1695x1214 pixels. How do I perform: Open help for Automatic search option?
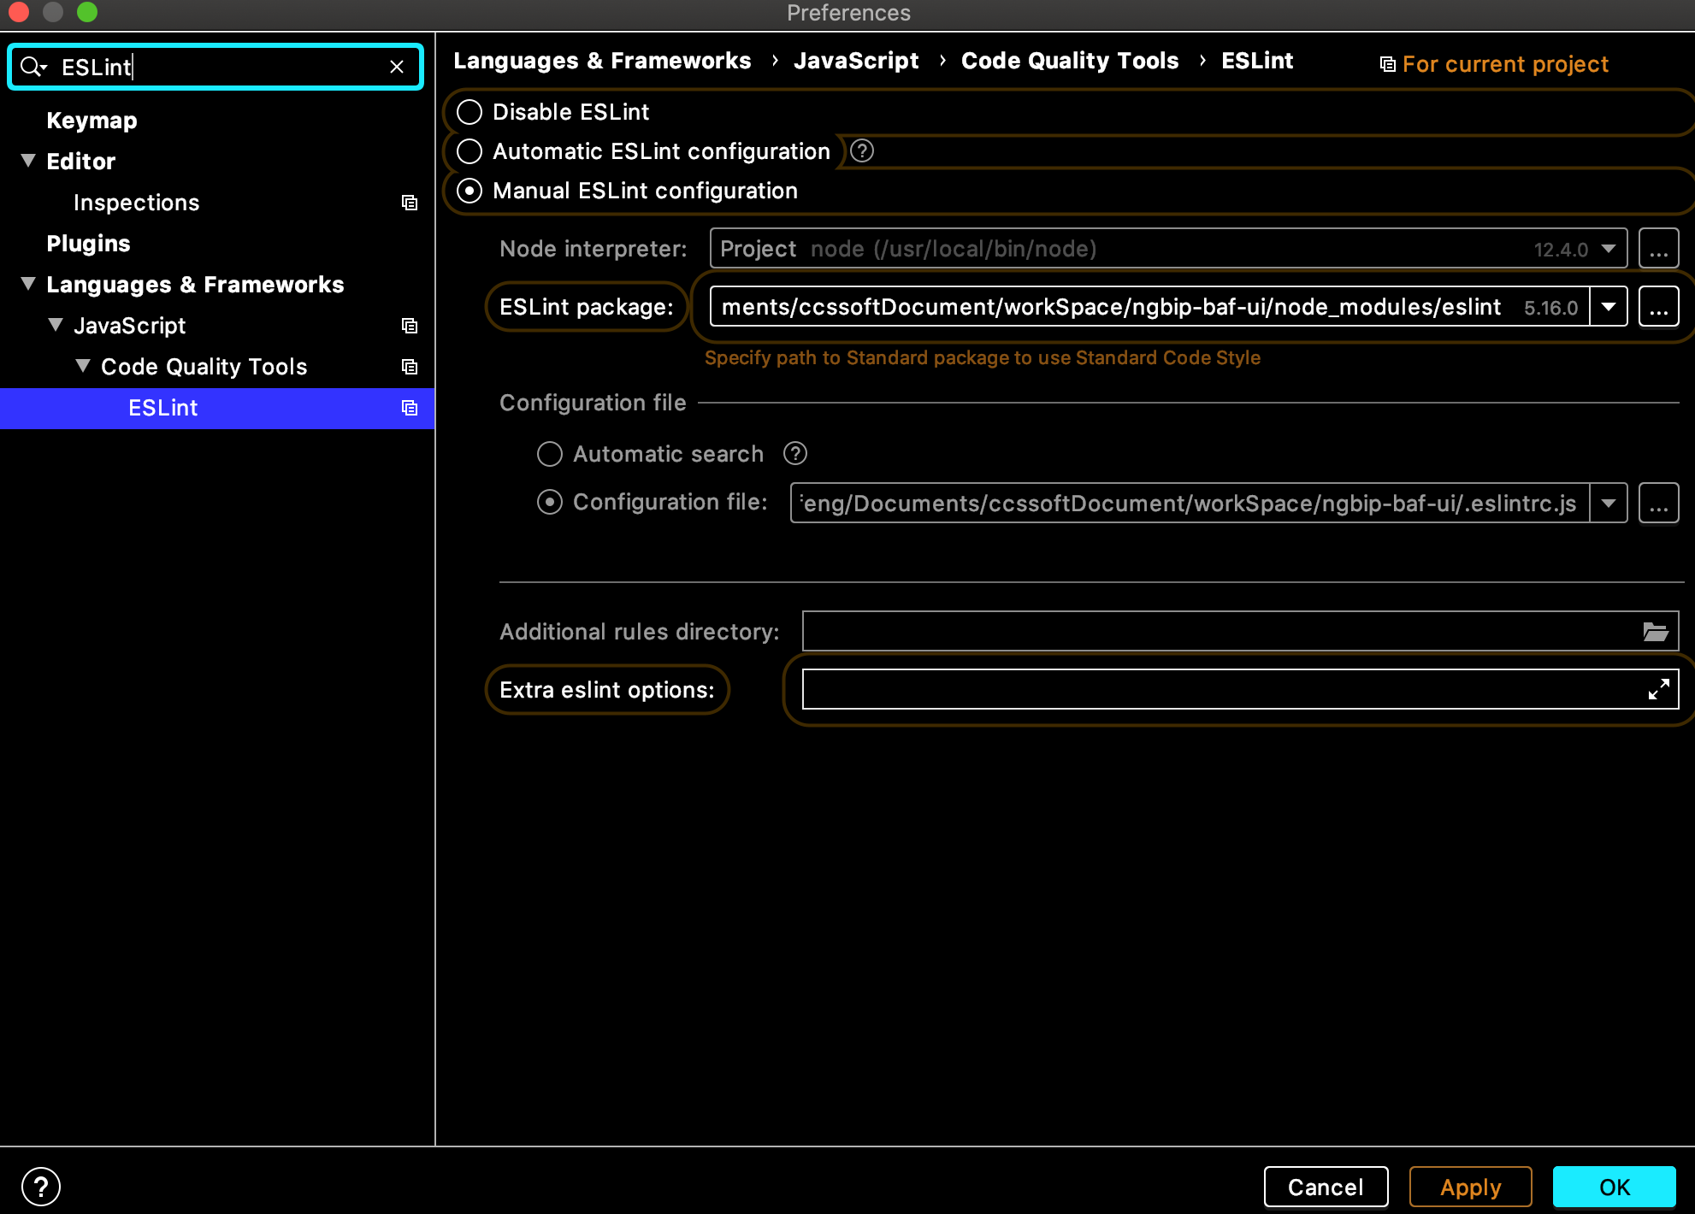click(795, 453)
